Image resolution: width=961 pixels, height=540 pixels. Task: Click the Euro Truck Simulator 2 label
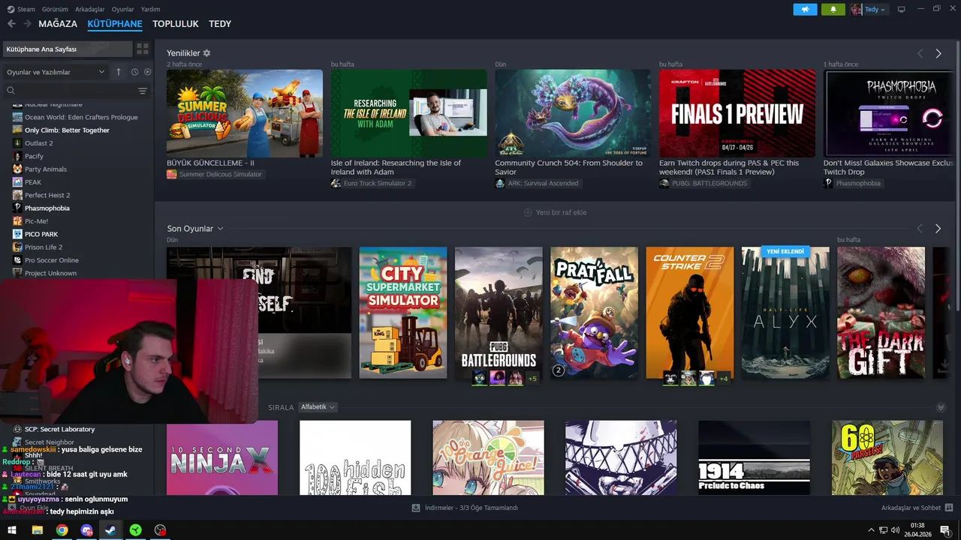378,183
